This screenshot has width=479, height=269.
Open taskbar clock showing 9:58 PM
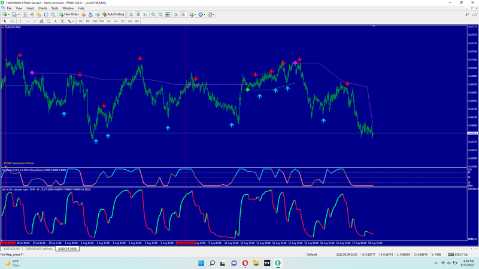pos(469,263)
